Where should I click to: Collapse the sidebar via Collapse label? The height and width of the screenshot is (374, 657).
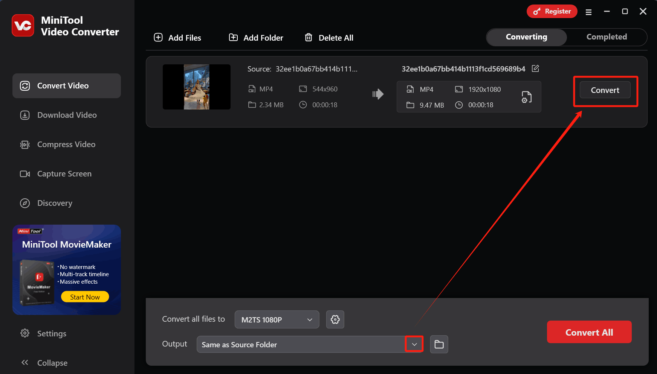52,363
